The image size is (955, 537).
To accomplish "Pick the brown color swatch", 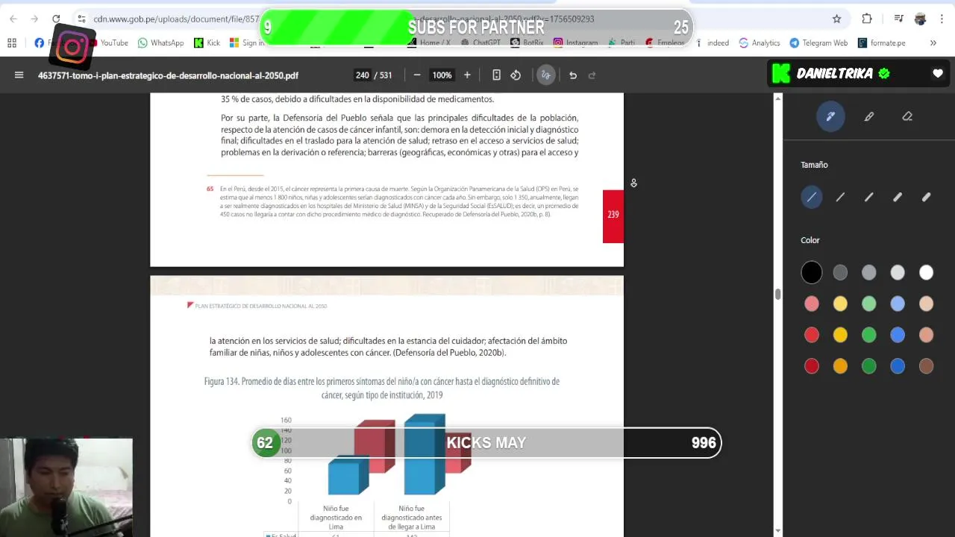I will (926, 366).
